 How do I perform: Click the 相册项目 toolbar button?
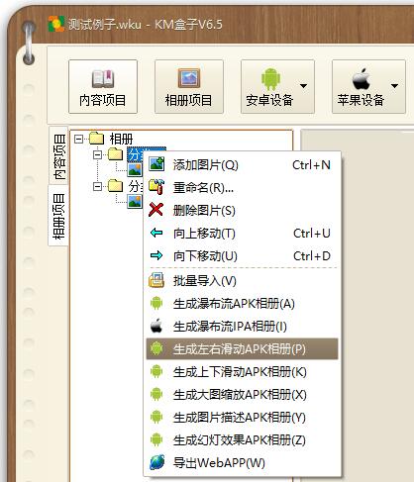[x=189, y=86]
